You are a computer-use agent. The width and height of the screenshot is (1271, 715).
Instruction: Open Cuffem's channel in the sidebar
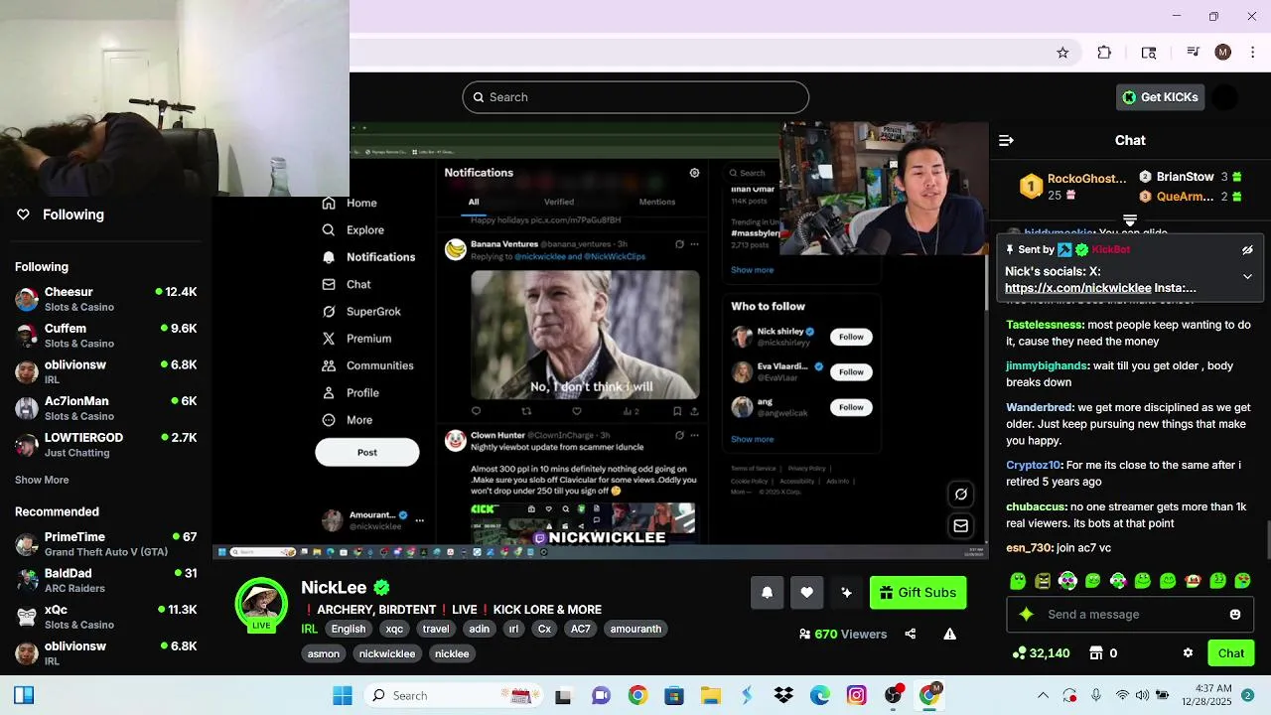click(x=105, y=336)
